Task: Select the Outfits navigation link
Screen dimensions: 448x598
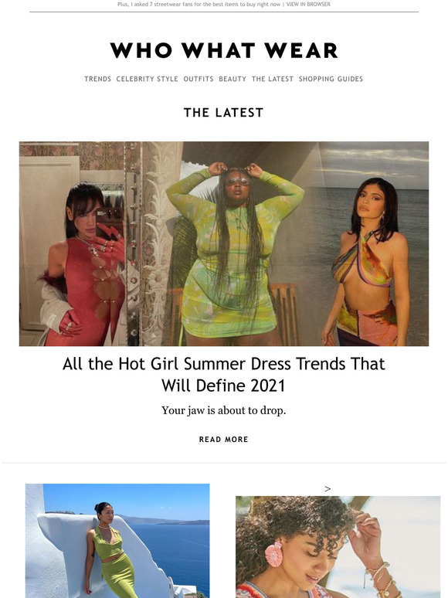Action: (199, 79)
